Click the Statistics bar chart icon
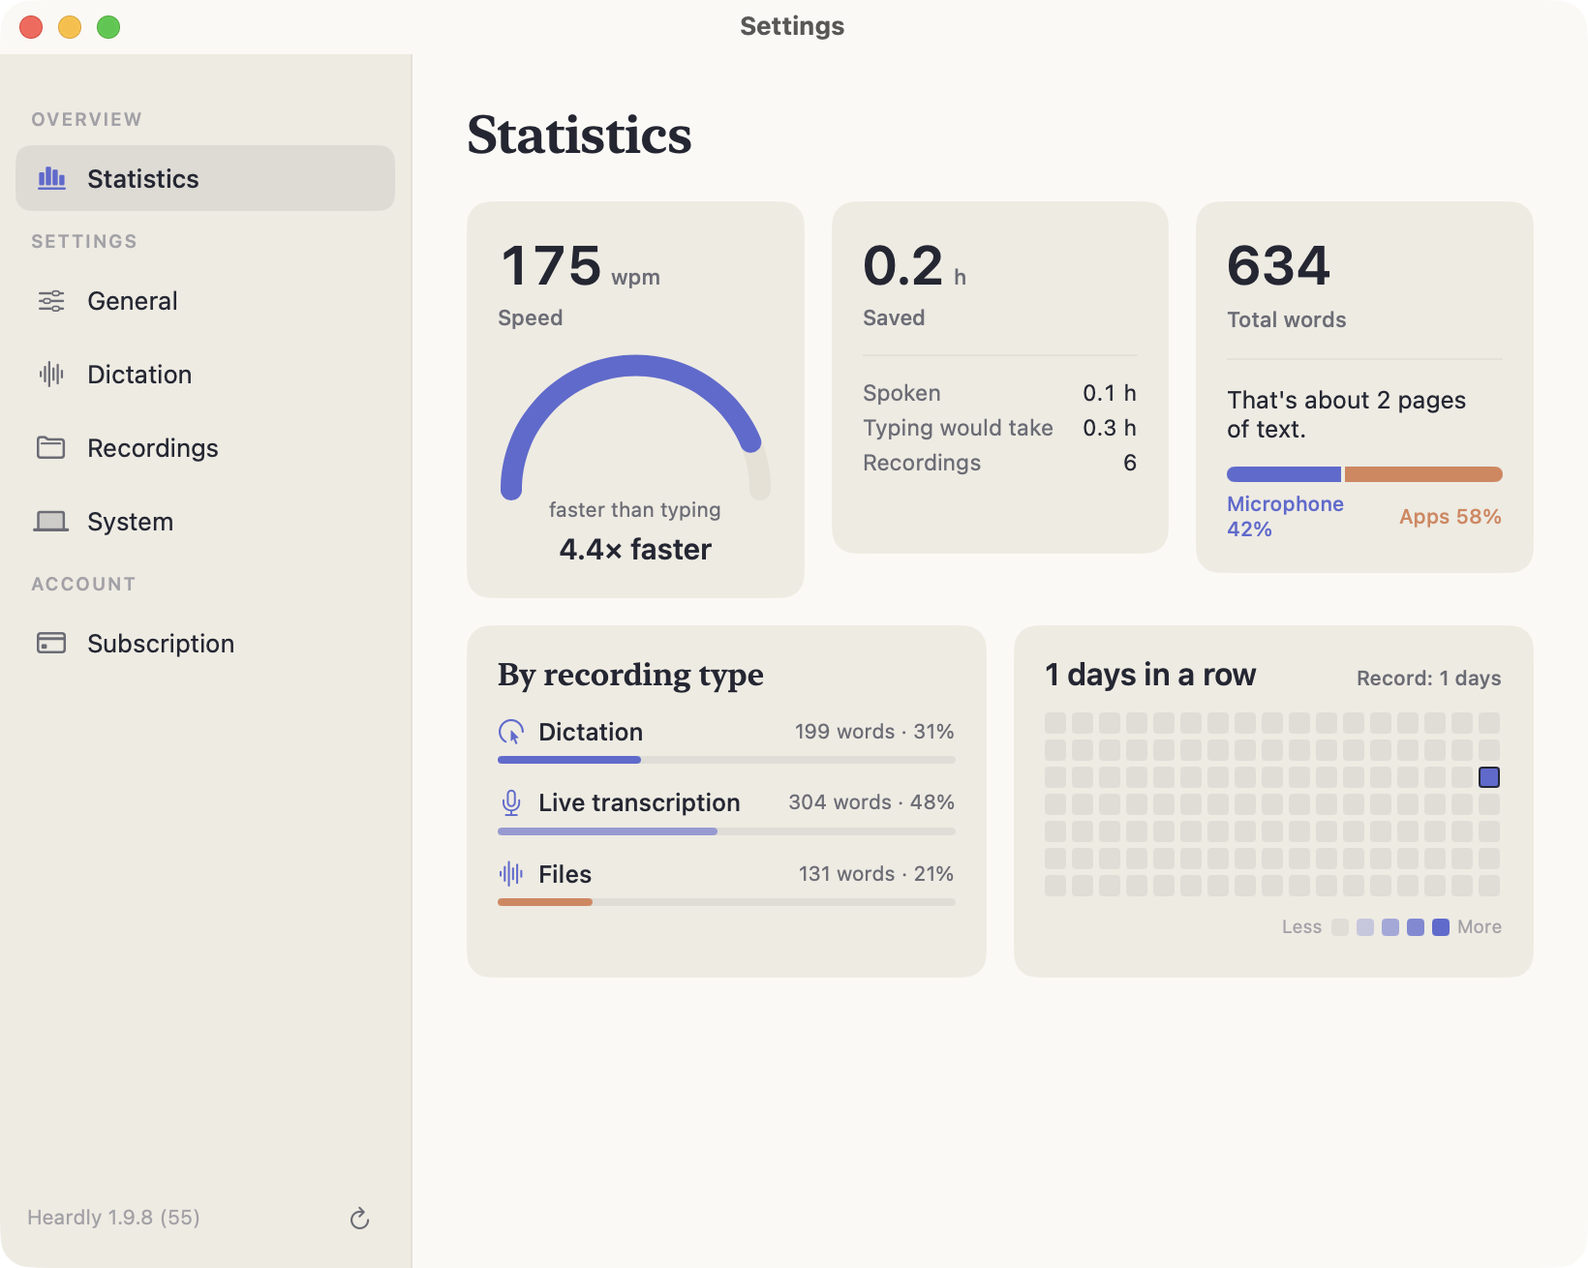The width and height of the screenshot is (1588, 1268). [x=51, y=178]
